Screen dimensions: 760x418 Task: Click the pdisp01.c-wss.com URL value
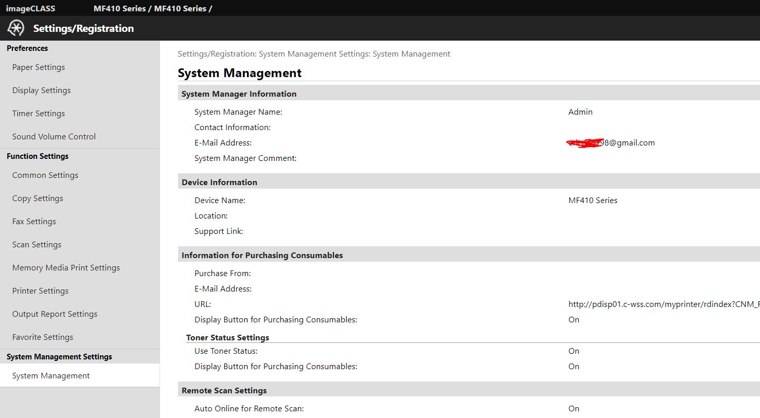[664, 304]
